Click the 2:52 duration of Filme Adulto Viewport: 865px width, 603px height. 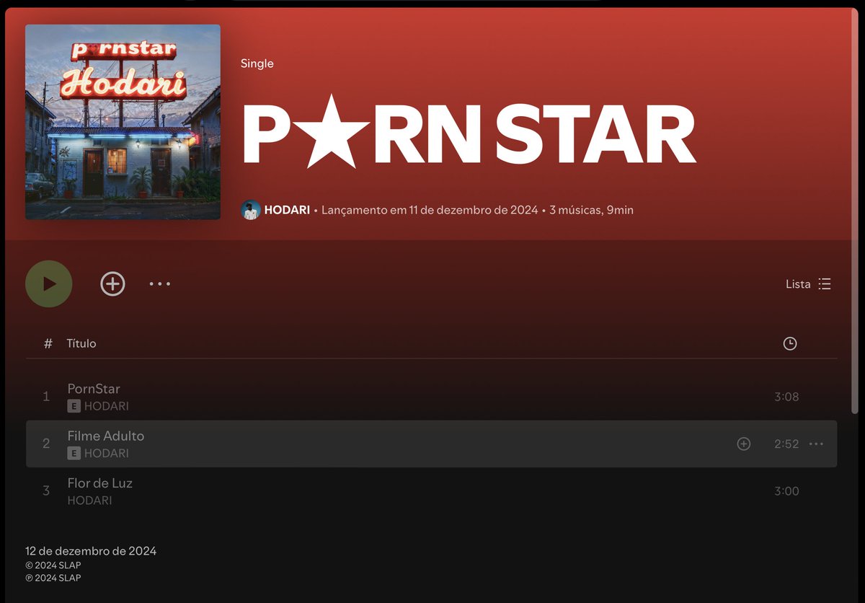click(x=786, y=444)
